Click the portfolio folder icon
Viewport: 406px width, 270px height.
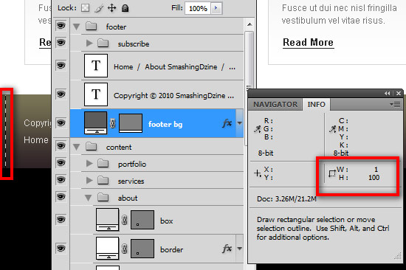pos(103,163)
